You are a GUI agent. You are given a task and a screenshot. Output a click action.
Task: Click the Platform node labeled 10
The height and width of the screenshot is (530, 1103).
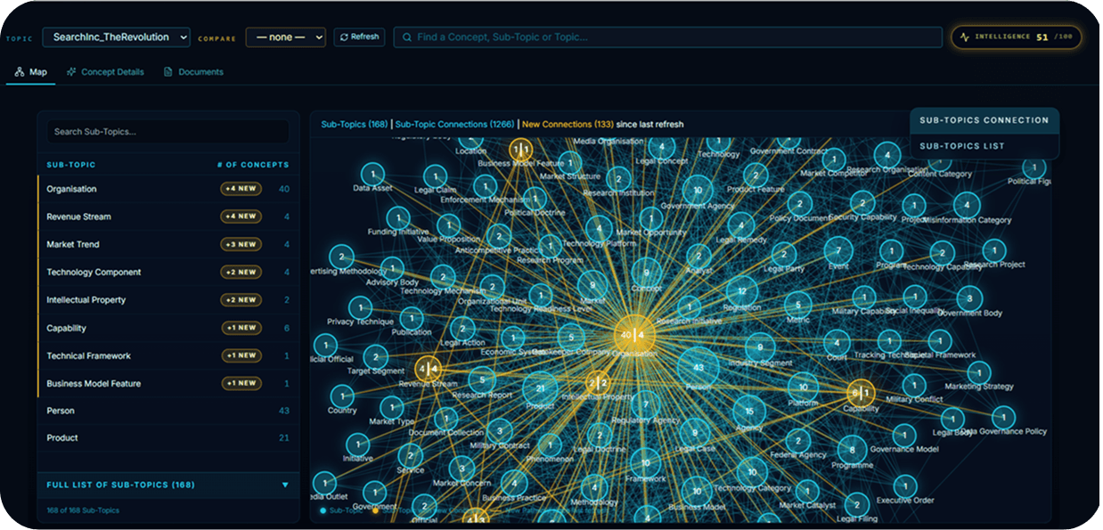[803, 387]
